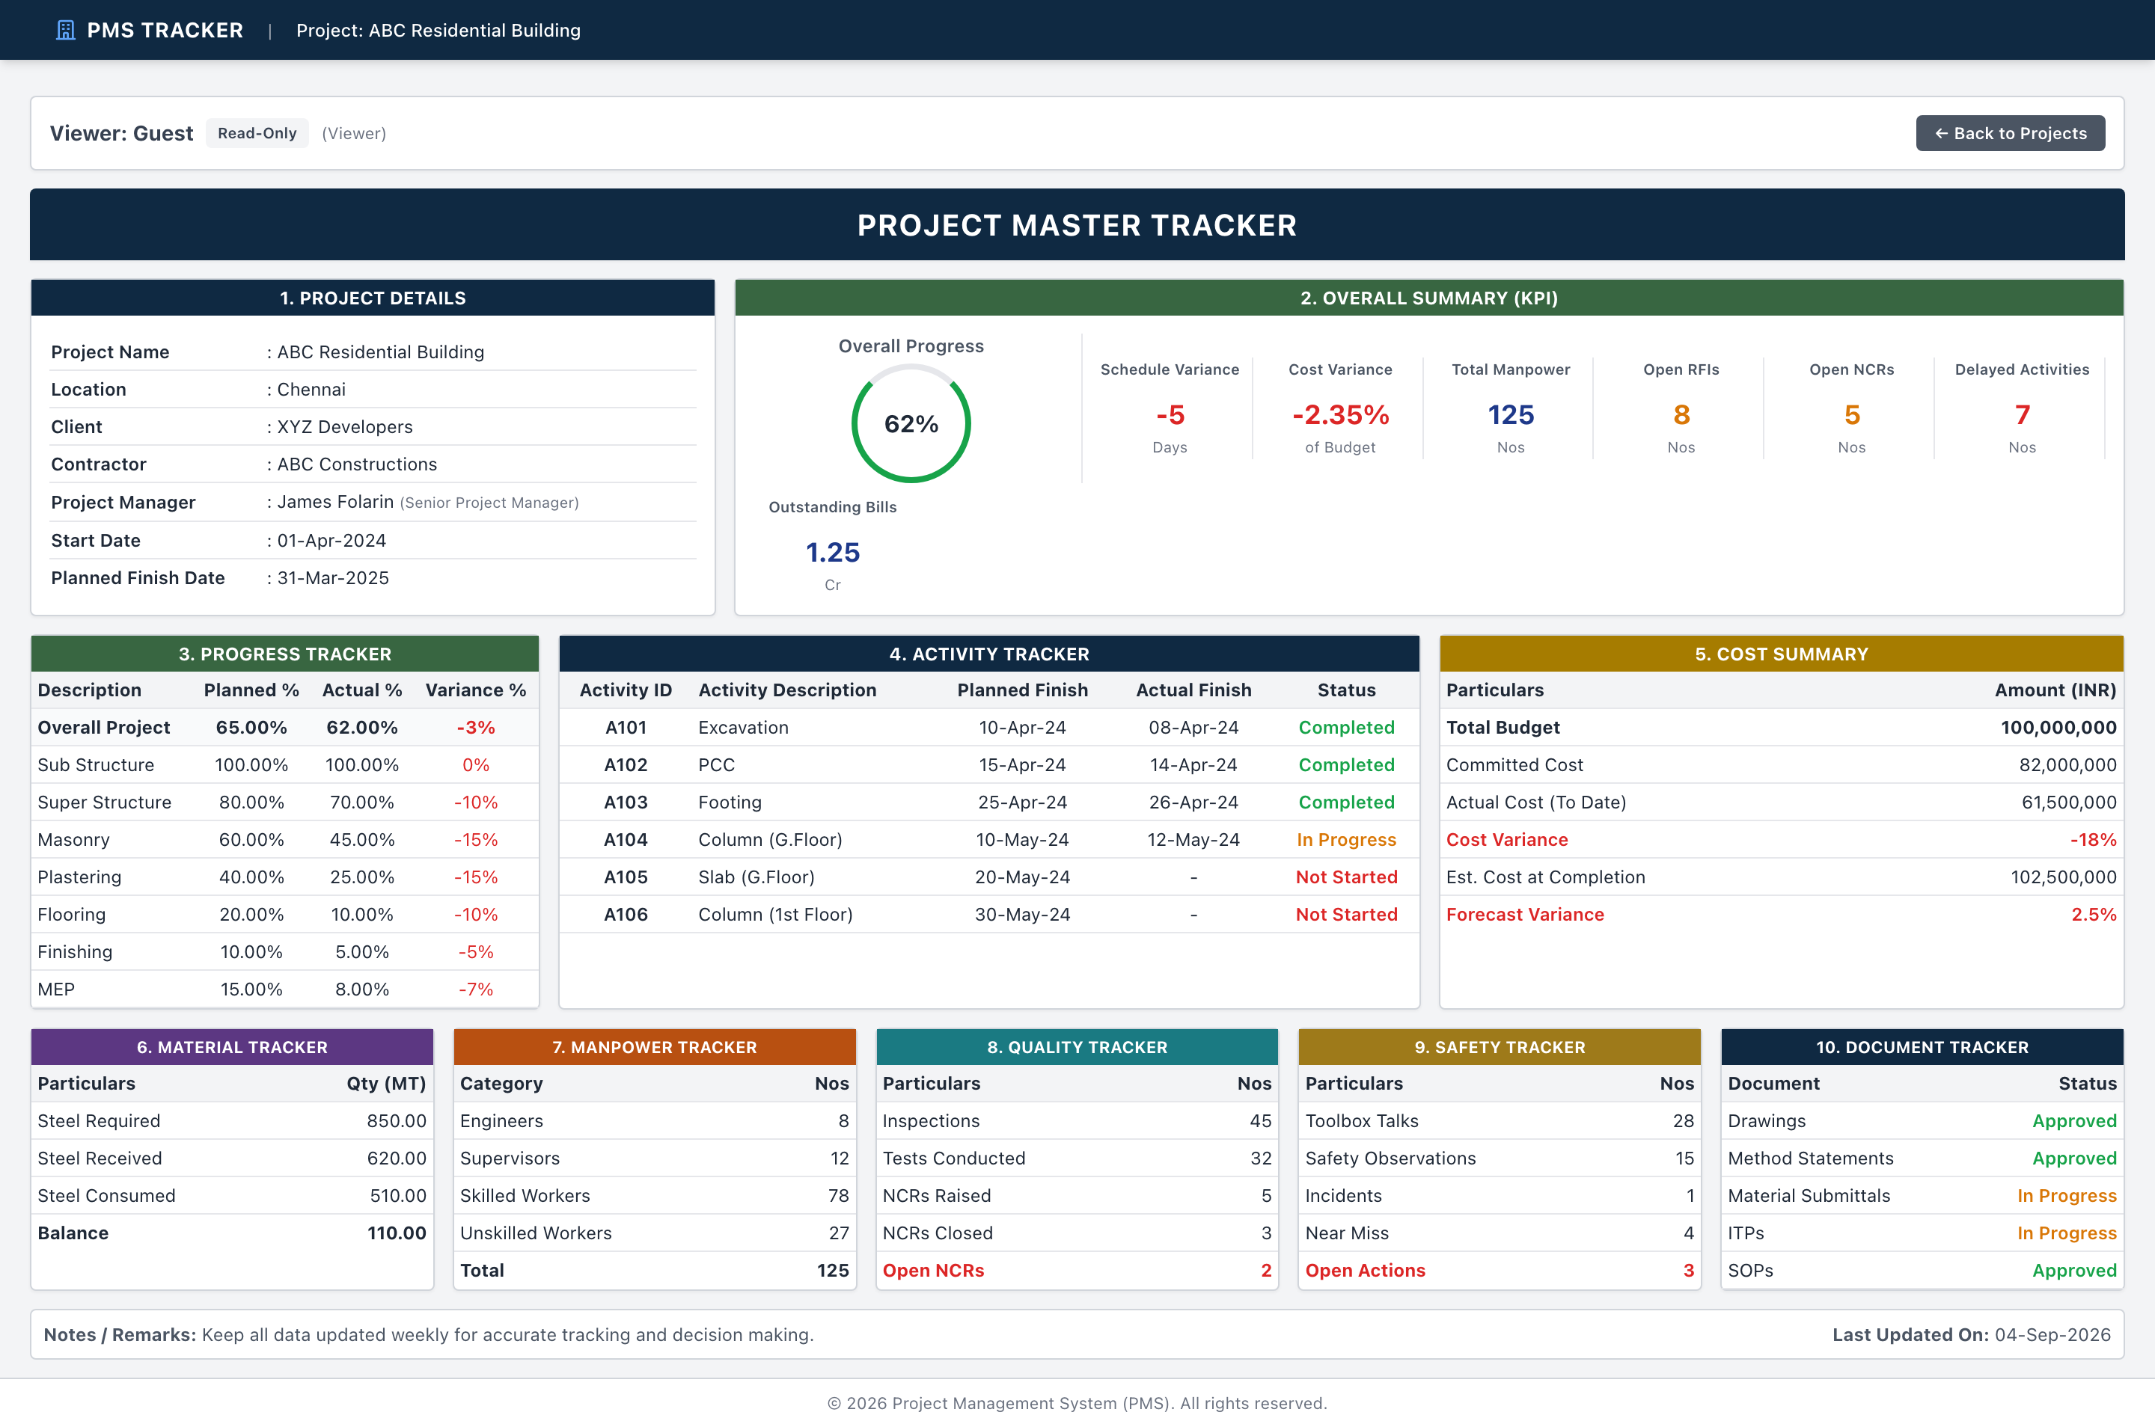Select the Balance 110.00 material row
Screen dimensions: 2155x1427
coord(232,1233)
